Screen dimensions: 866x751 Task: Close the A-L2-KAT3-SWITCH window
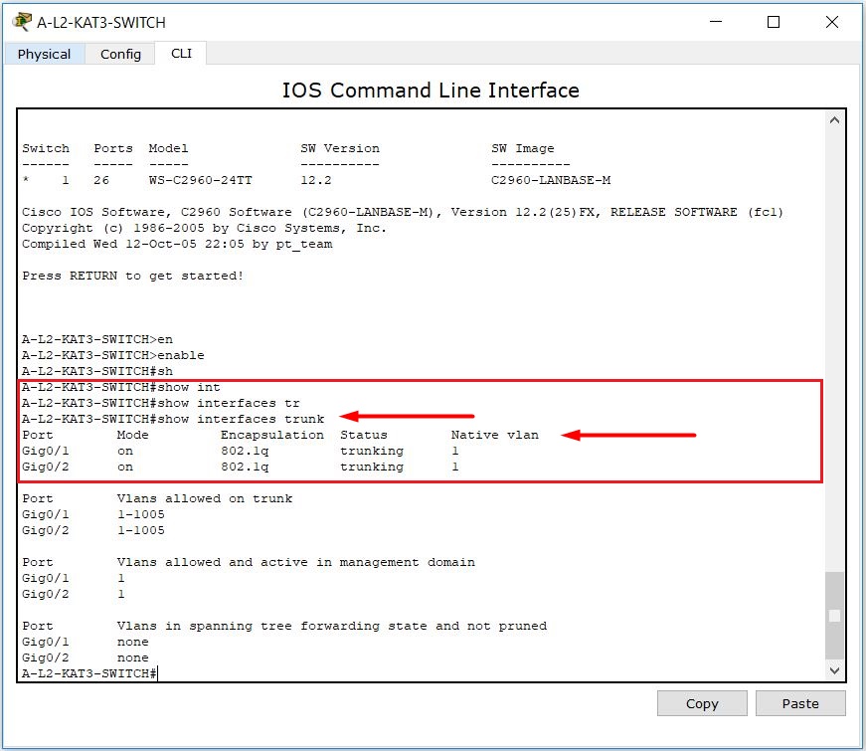(832, 22)
